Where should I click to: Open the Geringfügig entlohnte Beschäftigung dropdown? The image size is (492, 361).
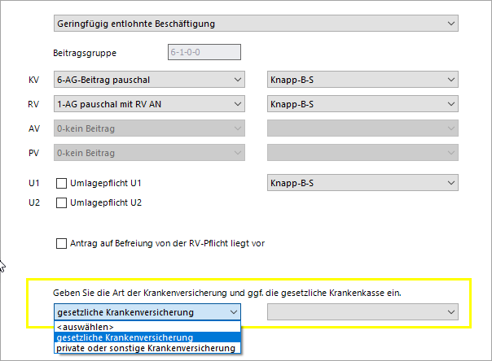256,24
